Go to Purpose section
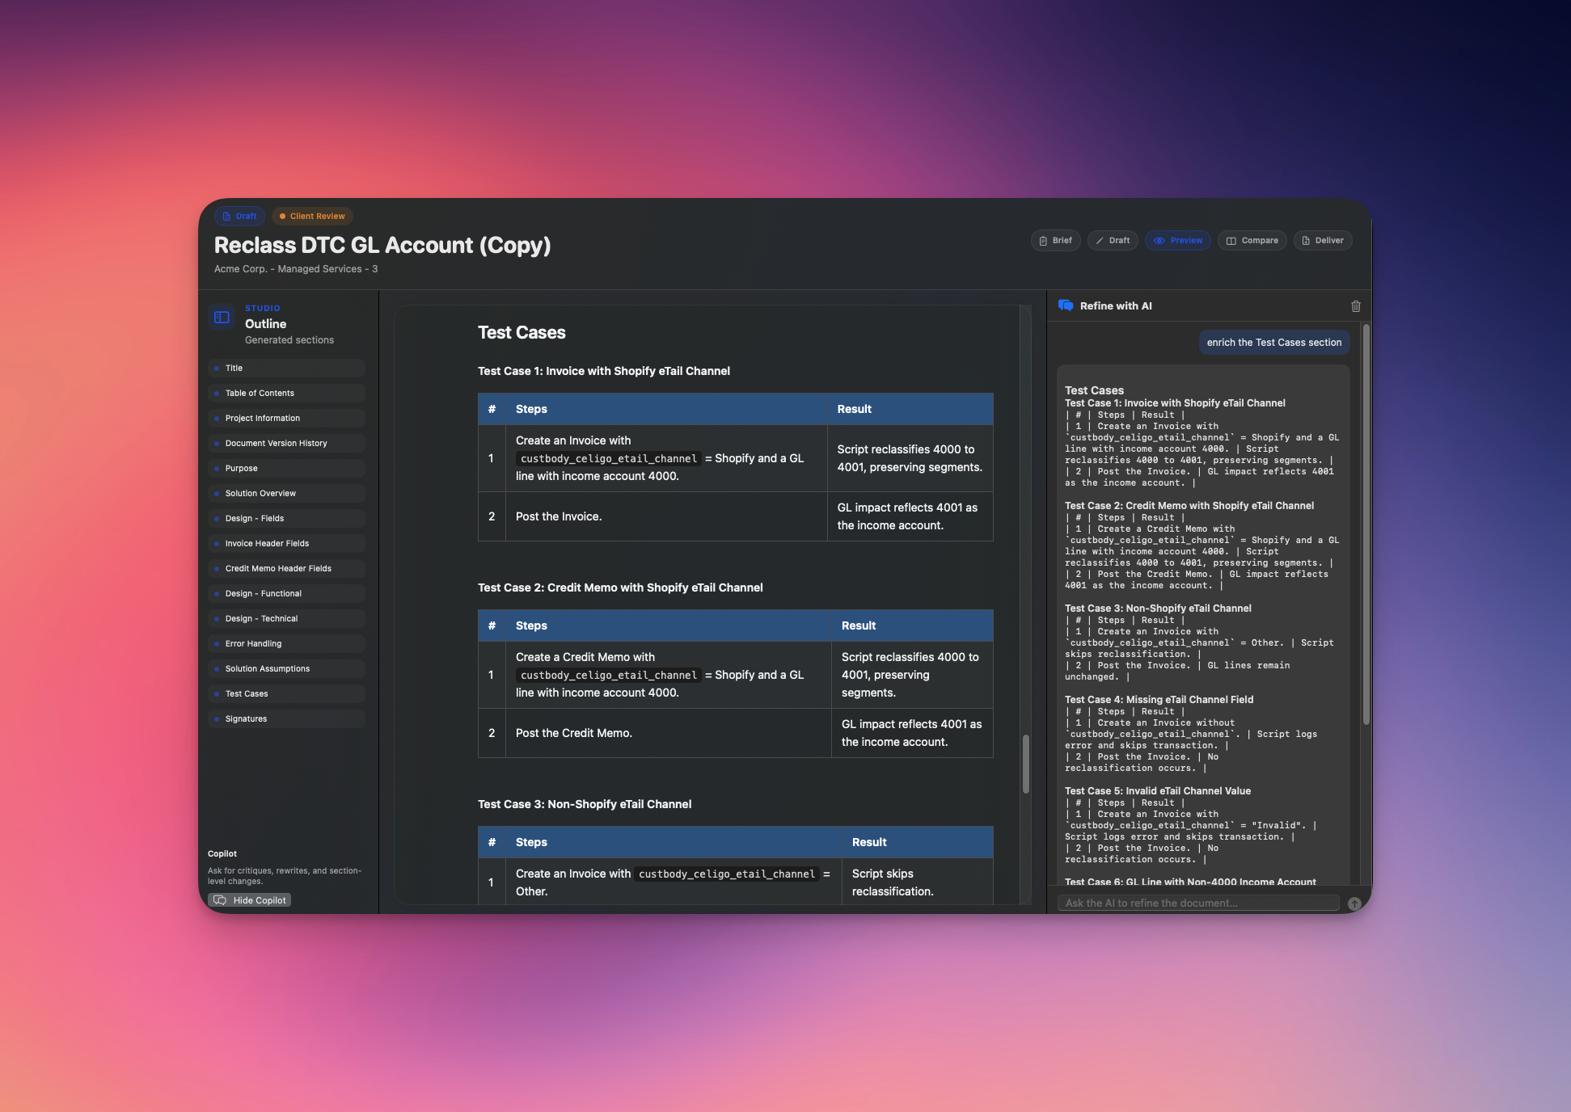The image size is (1571, 1112). pyautogui.click(x=286, y=468)
